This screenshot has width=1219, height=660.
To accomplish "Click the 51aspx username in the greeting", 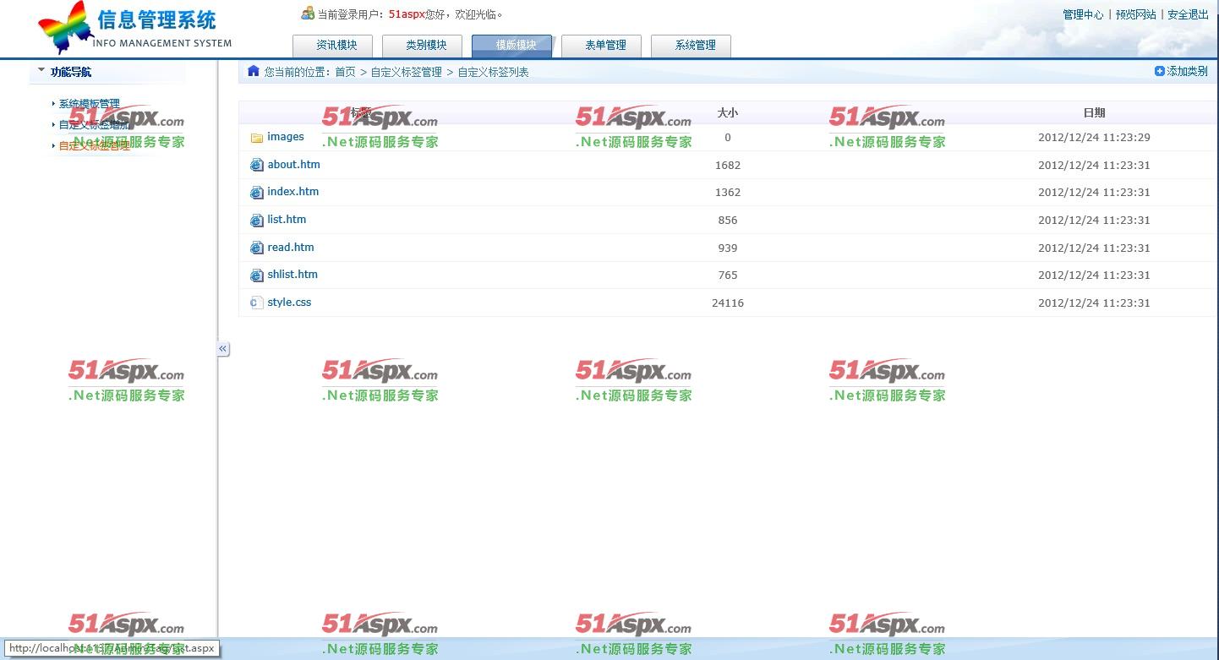I will pos(407,14).
